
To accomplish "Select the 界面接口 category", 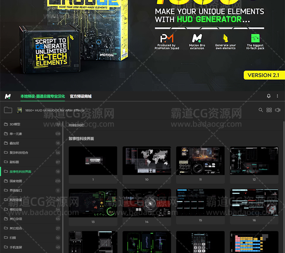I will click(31, 190).
